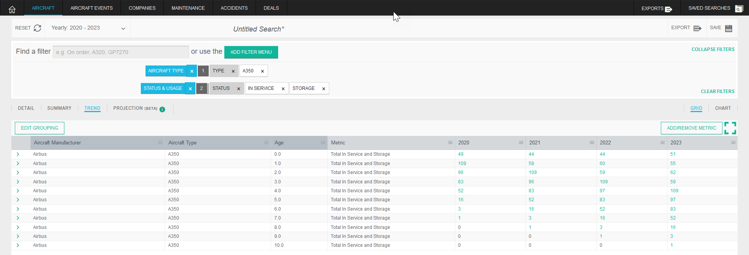Open the Aircraft Events menu

92,8
